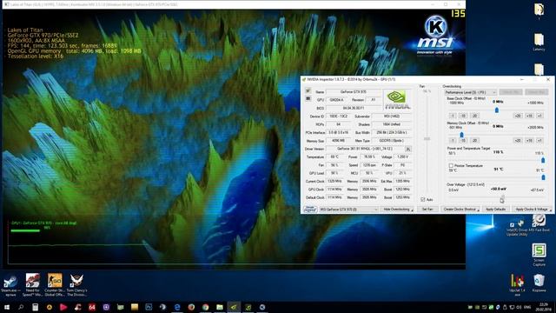Click the -10 button under Memory Clock Offset

(463, 141)
